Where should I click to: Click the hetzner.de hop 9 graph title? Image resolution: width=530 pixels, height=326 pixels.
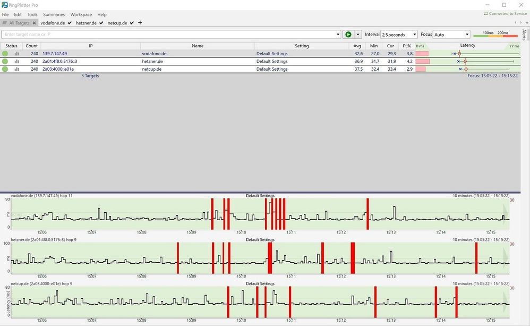point(44,240)
